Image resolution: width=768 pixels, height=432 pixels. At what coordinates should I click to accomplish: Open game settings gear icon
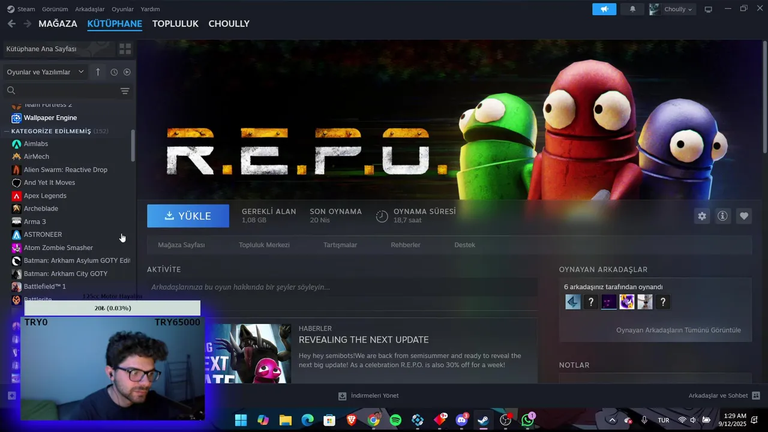point(702,216)
